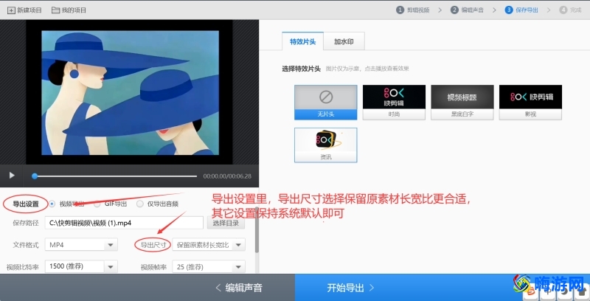
Task: Click the 选择目录 button
Action: tap(226, 223)
